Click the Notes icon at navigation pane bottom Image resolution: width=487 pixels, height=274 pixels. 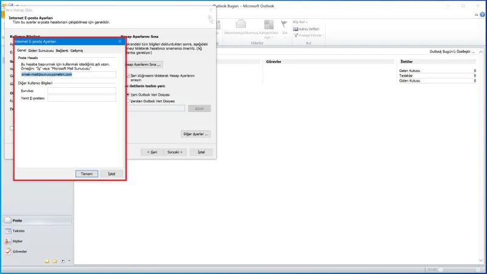click(x=47, y=261)
